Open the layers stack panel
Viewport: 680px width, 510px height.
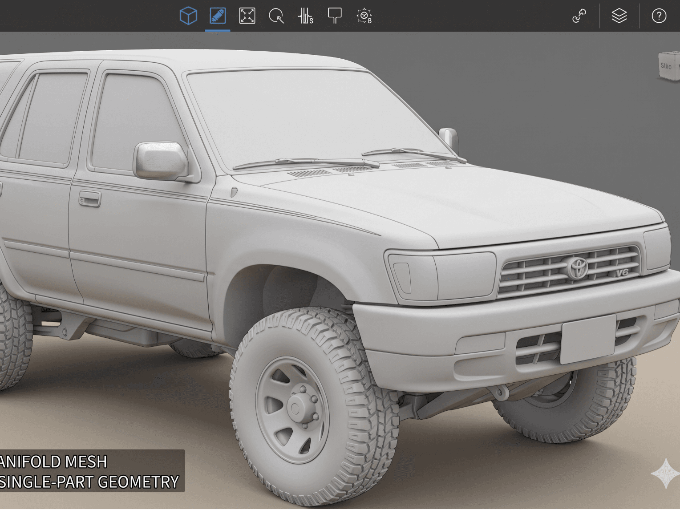pyautogui.click(x=619, y=16)
